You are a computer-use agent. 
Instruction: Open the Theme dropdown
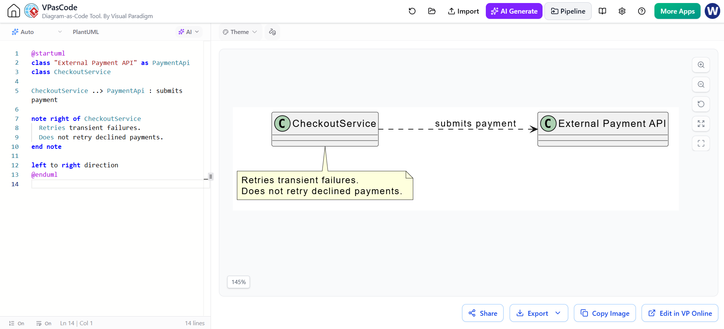(x=240, y=32)
